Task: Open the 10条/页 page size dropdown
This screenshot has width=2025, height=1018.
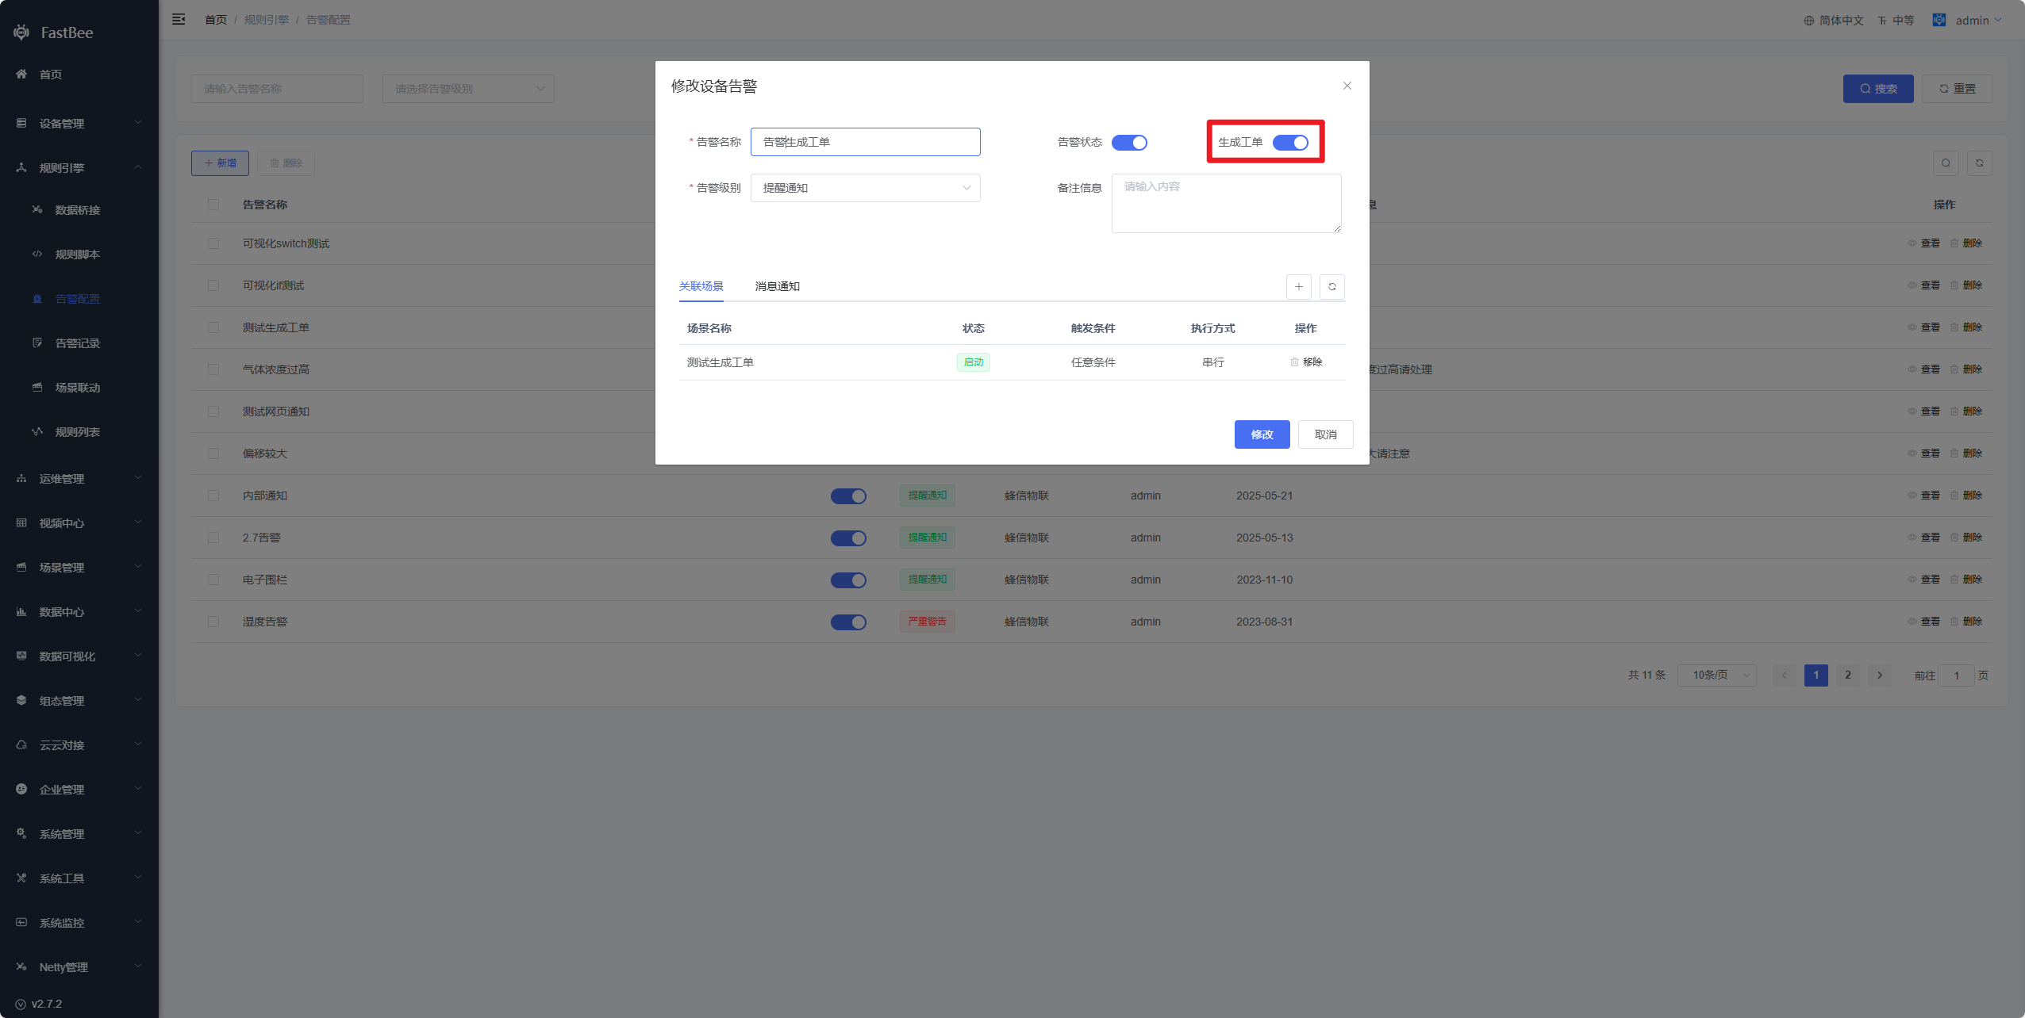Action: click(x=1716, y=675)
